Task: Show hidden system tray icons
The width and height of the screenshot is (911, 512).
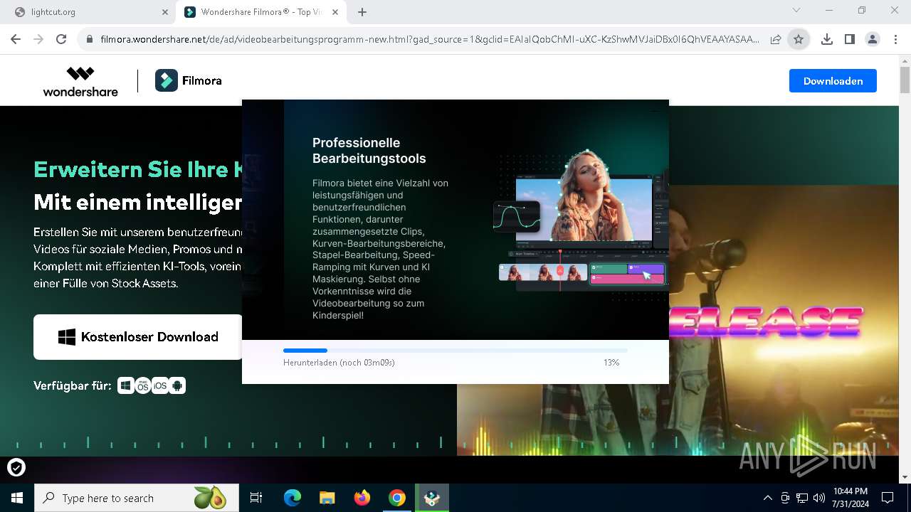Action: 767,498
